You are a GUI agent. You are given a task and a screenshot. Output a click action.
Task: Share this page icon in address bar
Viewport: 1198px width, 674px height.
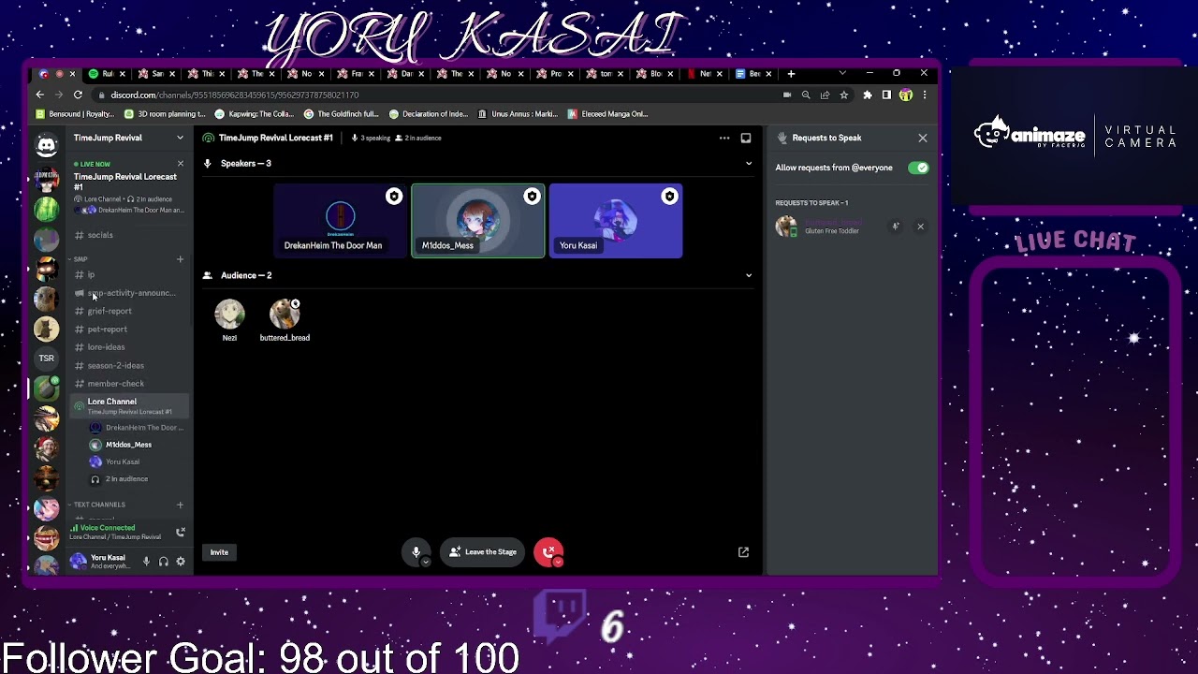tap(825, 95)
